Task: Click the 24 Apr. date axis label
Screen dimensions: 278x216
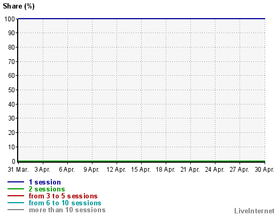Action: click(214, 170)
